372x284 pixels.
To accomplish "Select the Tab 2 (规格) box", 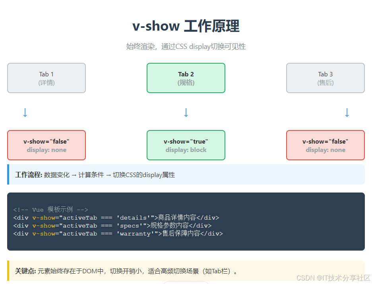I will pos(186,78).
